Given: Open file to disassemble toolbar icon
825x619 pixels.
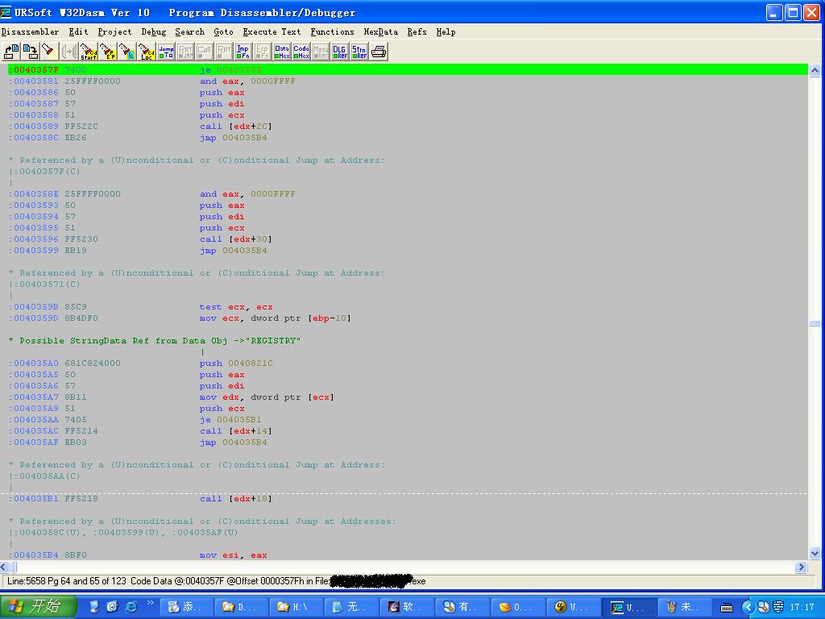Looking at the screenshot, I should point(10,51).
